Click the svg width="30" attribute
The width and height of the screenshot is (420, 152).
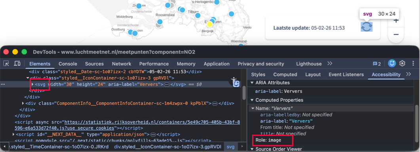coord(61,84)
